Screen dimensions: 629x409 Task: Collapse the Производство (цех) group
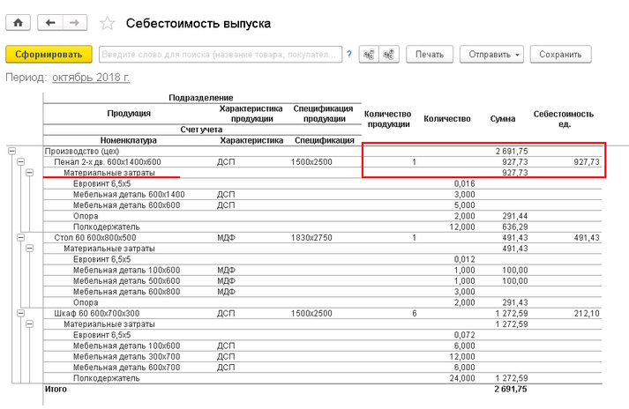click(x=12, y=152)
